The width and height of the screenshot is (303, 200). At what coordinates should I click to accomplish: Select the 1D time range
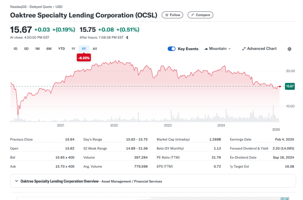pyautogui.click(x=15, y=49)
